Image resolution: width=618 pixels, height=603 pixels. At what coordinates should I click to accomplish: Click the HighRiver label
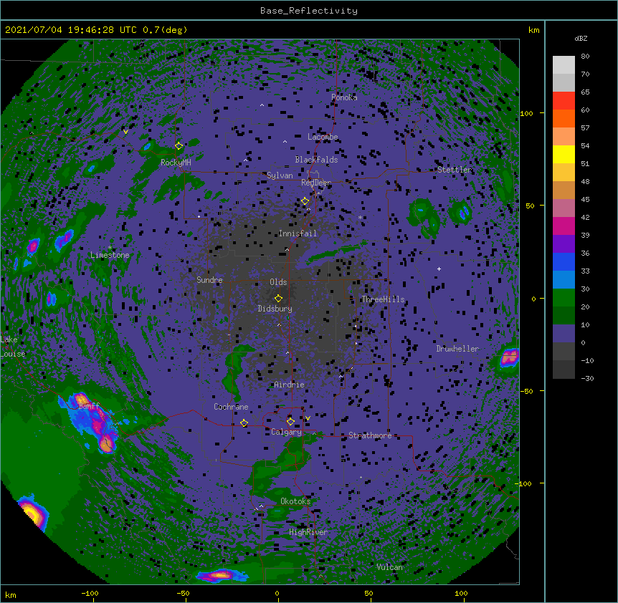tap(308, 532)
